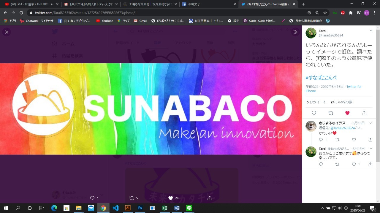Open the Chrome profile avatar まみ

point(367,13)
